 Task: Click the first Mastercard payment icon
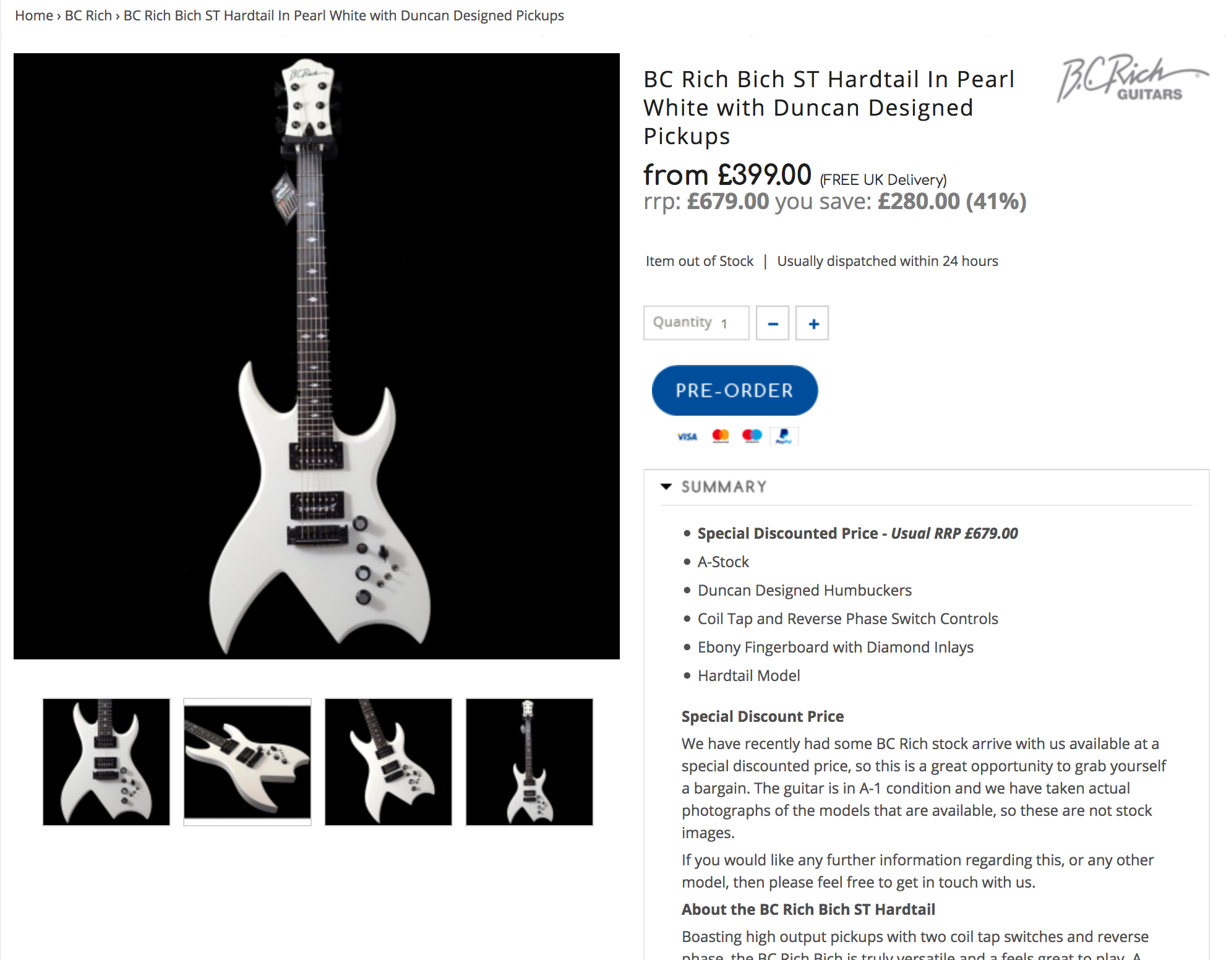721,437
